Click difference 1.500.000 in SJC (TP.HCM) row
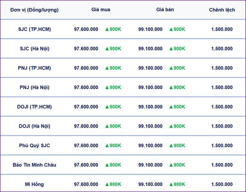Image resolution: width=246 pixels, height=192 pixels. pos(222,29)
